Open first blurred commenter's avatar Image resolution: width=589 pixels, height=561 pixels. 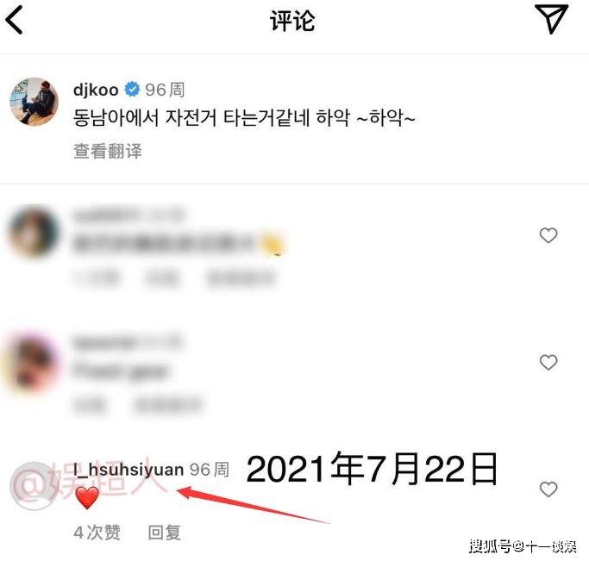[34, 233]
